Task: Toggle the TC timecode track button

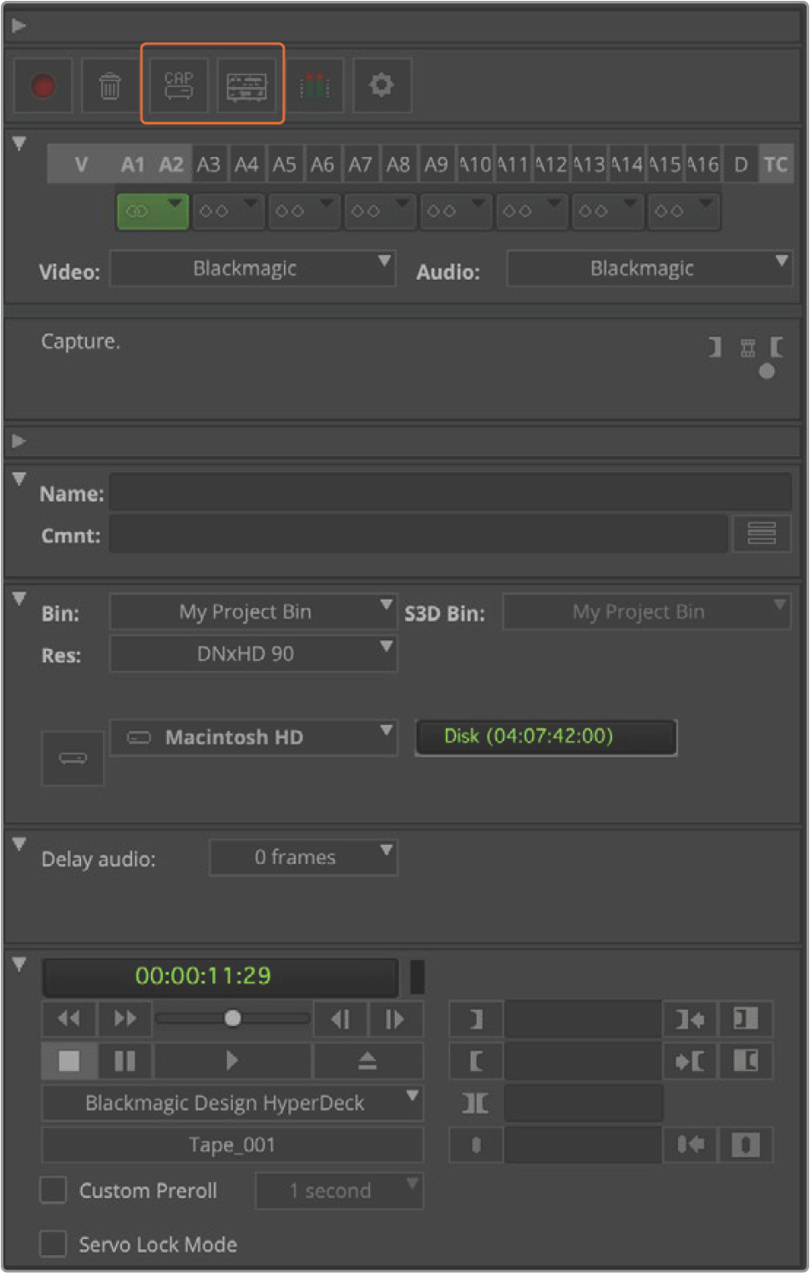Action: [775, 165]
